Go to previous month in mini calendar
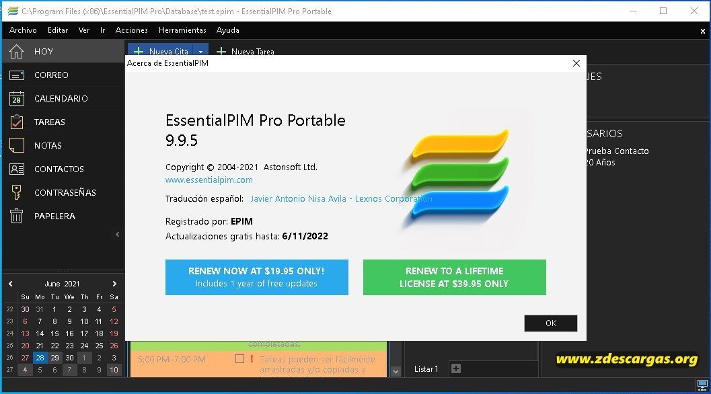Screen dimensions: 711x394 coord(11,284)
